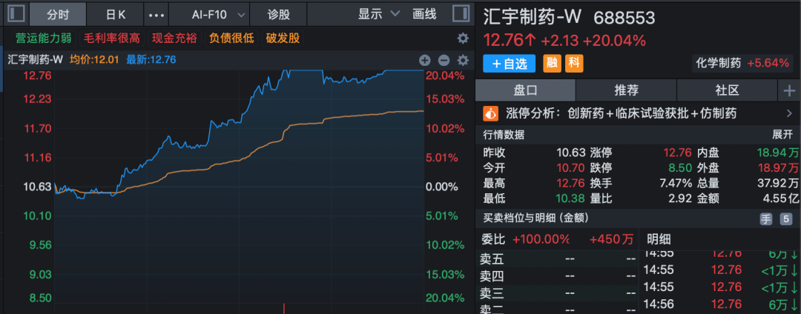This screenshot has width=801, height=314.
Task: Click the 买卖档位与明细 (金额) header
Action: click(x=536, y=218)
